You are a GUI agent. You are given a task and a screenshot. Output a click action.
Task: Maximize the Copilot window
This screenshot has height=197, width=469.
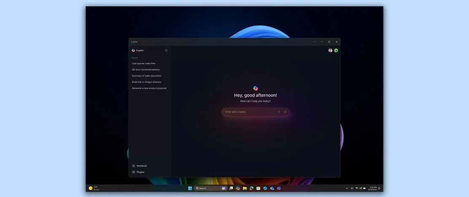point(329,42)
